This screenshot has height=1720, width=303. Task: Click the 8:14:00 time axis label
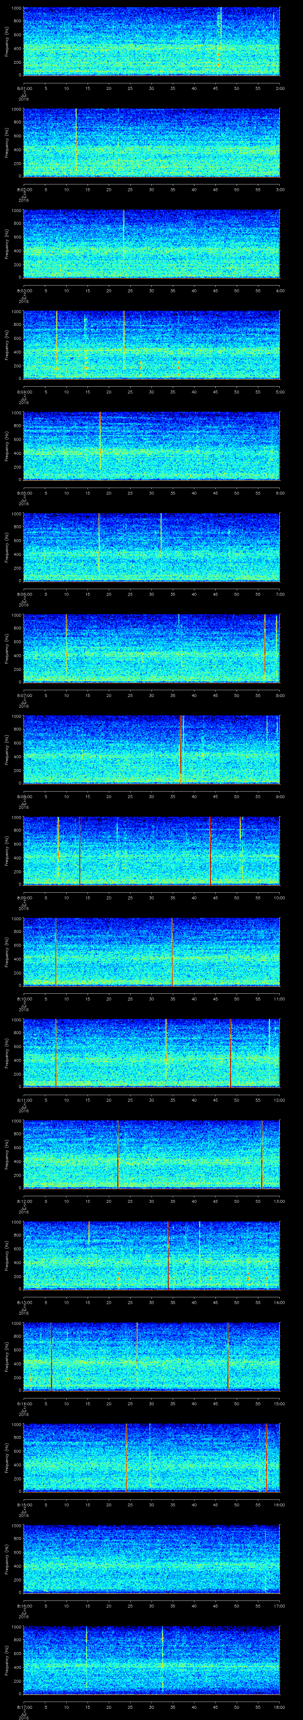(x=24, y=1403)
